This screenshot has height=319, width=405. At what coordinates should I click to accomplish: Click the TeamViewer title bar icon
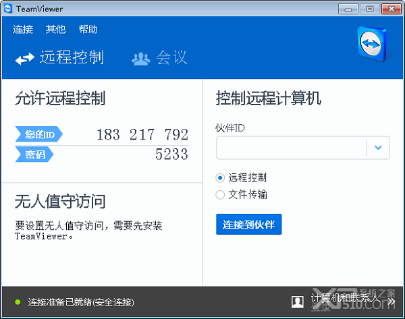tap(8, 9)
